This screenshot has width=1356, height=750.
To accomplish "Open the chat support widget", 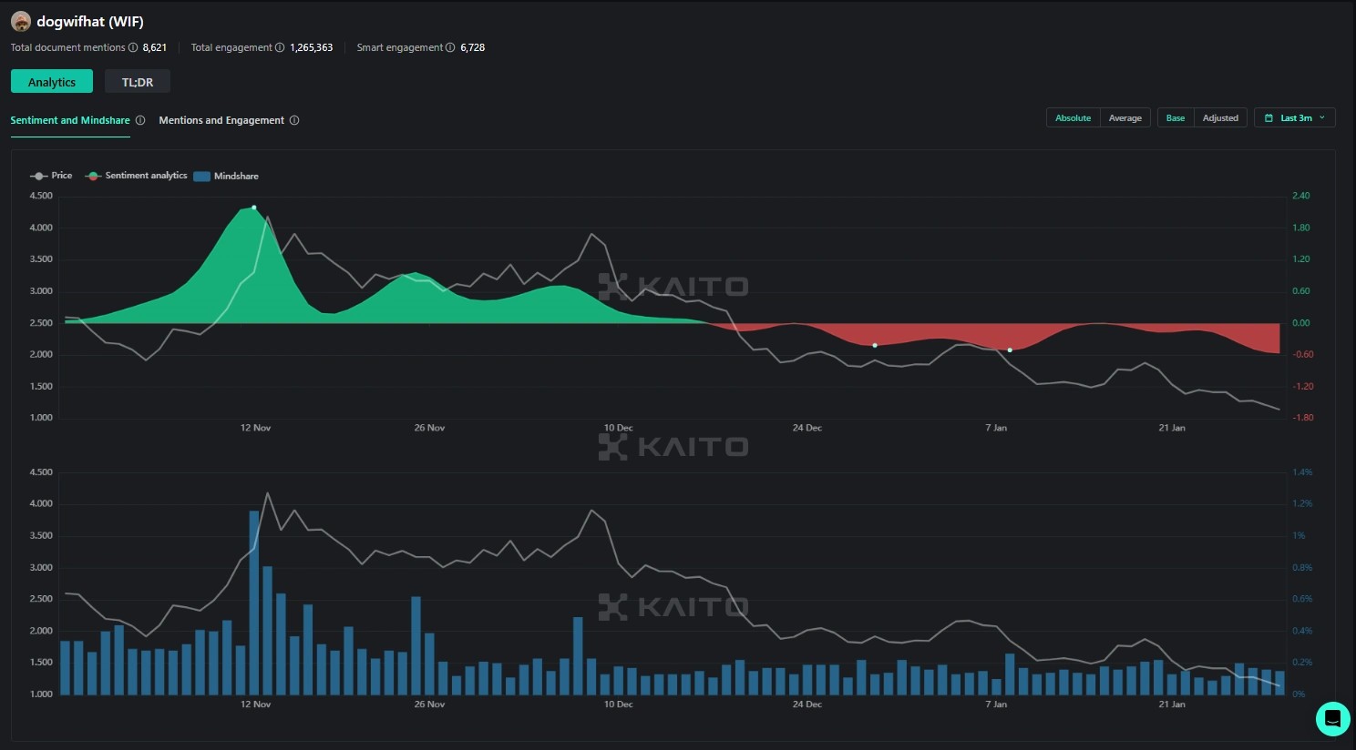I will point(1332,719).
